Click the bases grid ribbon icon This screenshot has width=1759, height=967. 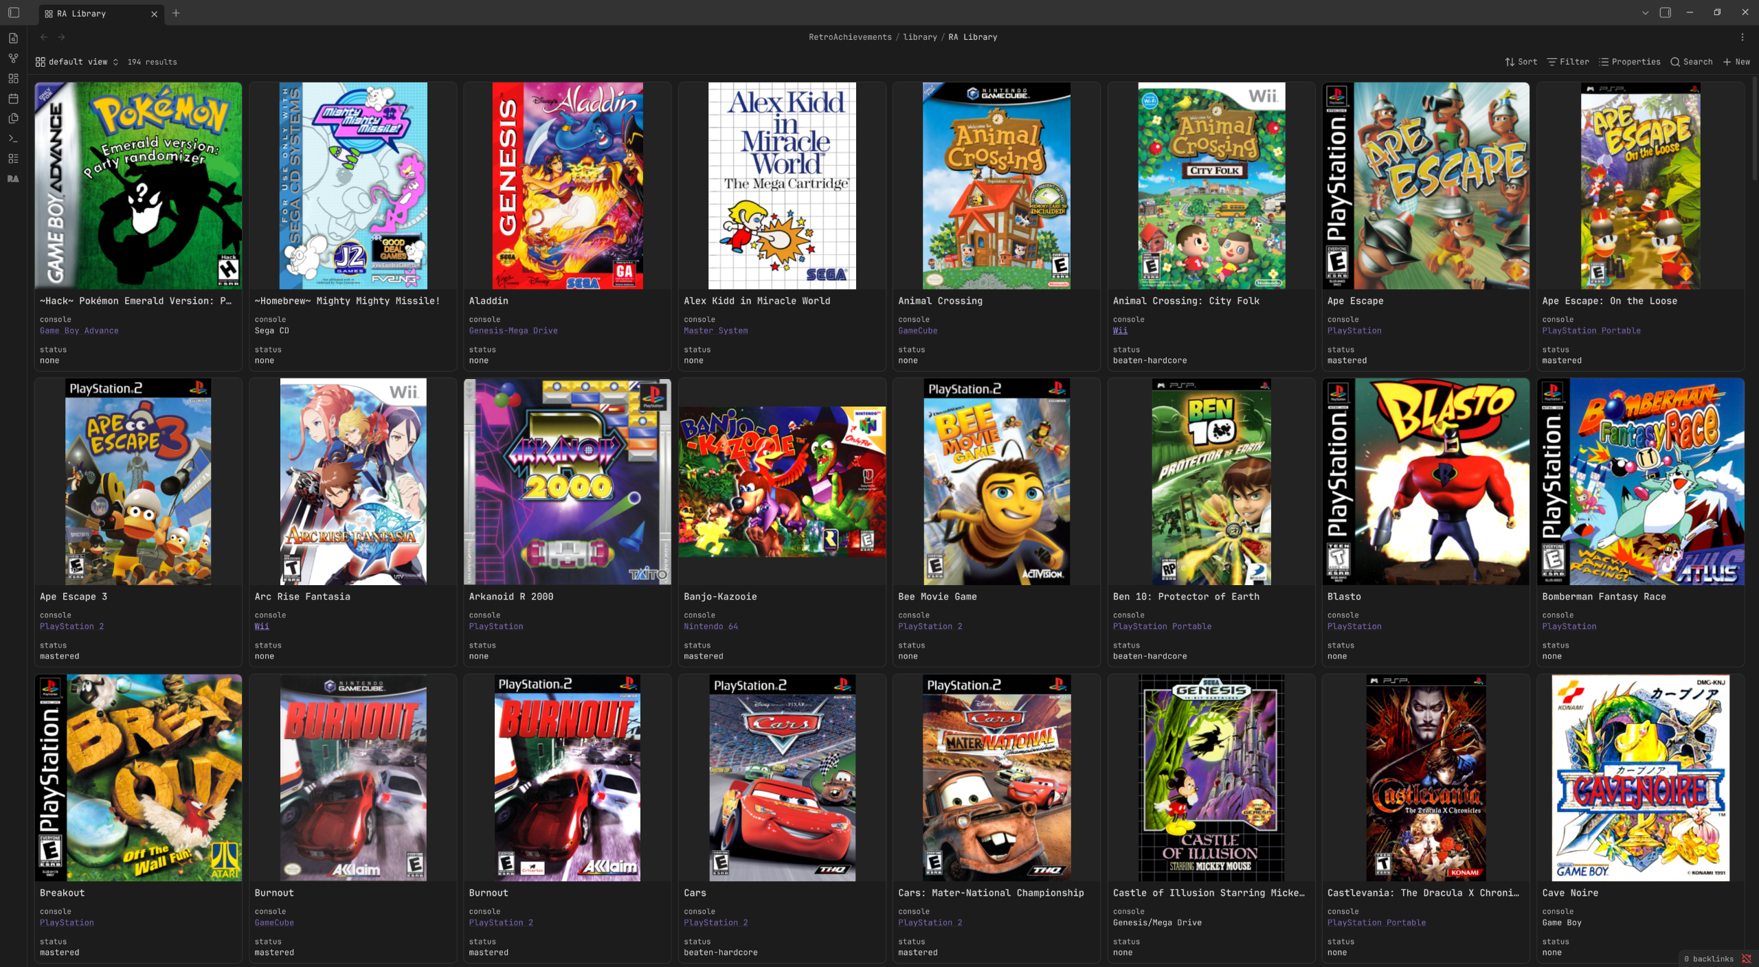[13, 78]
